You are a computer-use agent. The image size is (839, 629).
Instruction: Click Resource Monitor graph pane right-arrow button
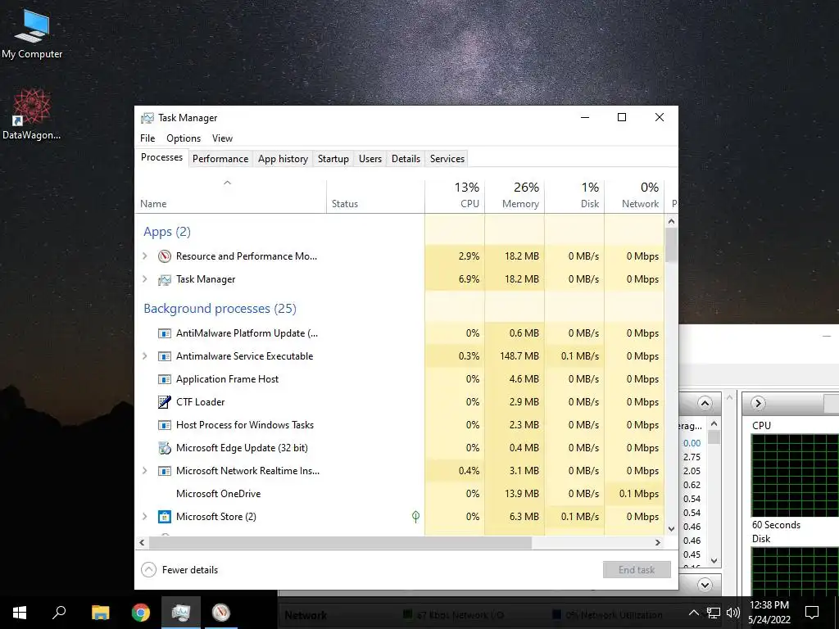758,403
